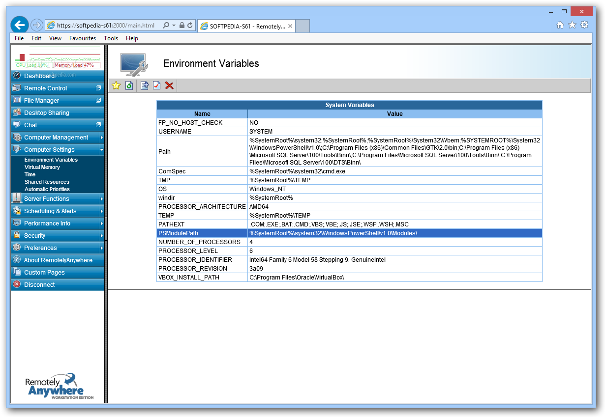606x418 pixels.
Task: Click the Security padlock icon
Action: (17, 235)
